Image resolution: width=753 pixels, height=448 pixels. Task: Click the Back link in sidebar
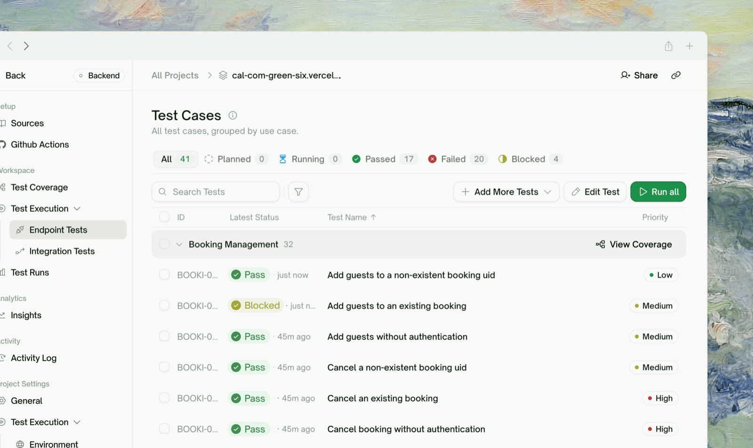(16, 75)
